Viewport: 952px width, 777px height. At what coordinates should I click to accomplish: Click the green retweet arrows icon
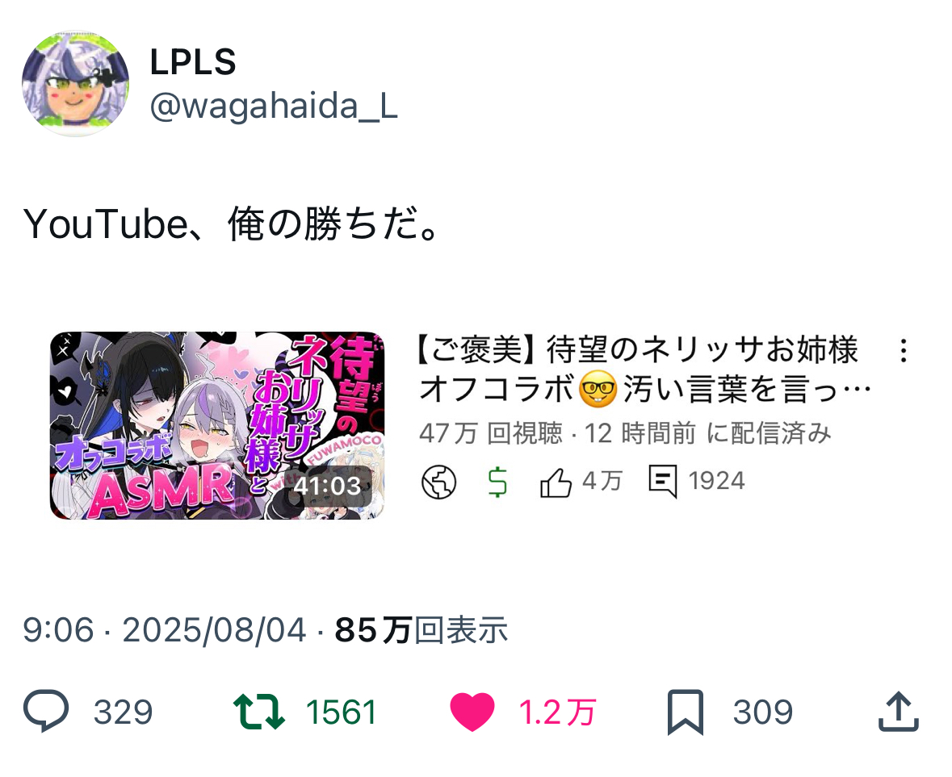pyautogui.click(x=258, y=712)
